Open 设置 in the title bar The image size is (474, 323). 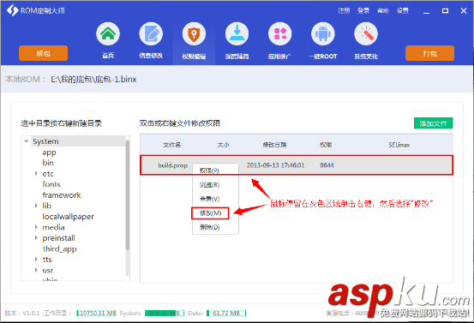tap(403, 10)
